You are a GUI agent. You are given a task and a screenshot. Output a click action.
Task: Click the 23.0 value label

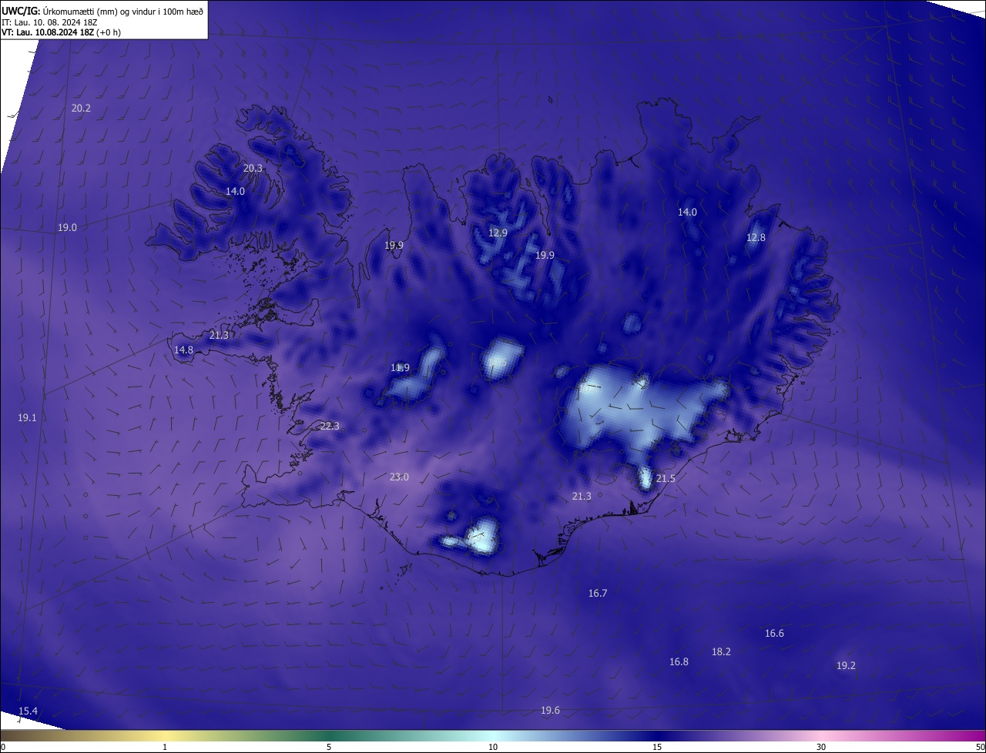point(399,477)
